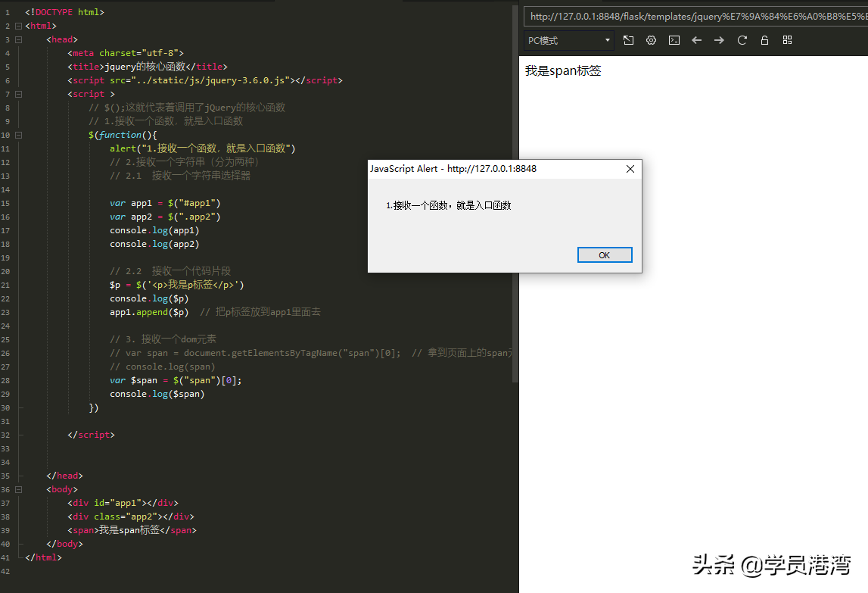The height and width of the screenshot is (593, 868).
Task: Click the span element on line 39
Action: [132, 530]
